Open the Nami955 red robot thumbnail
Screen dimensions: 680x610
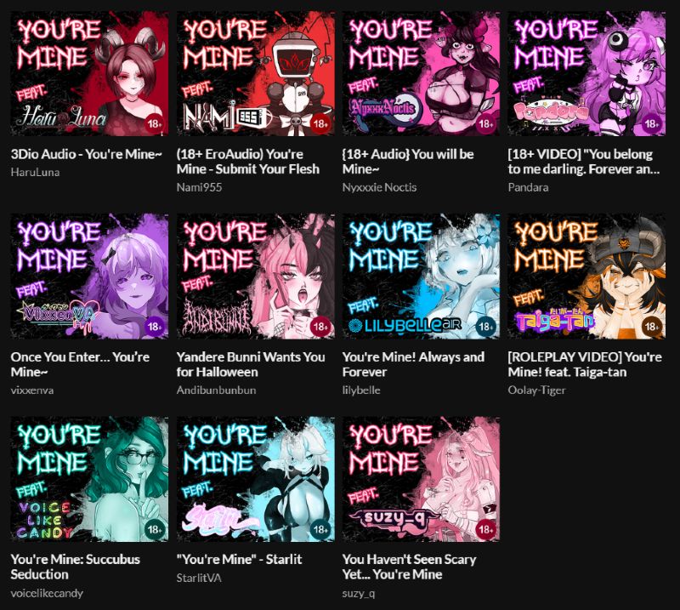tap(256, 74)
